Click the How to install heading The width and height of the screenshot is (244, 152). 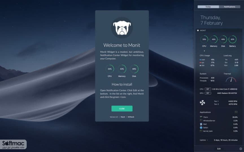[x=122, y=84]
